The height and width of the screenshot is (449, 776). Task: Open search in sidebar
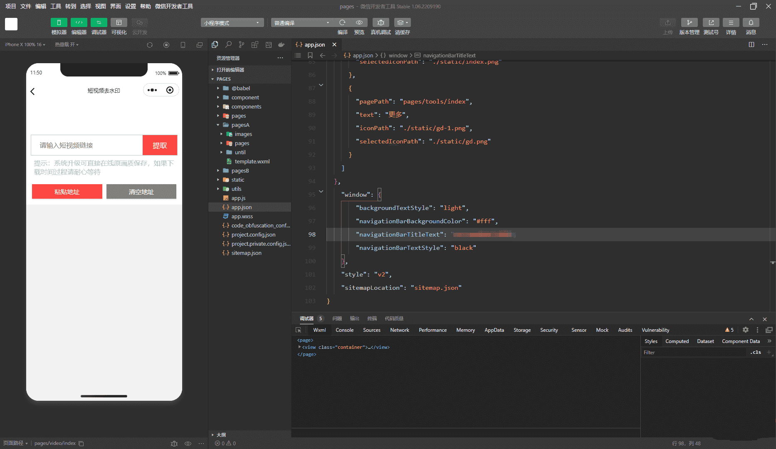point(228,44)
